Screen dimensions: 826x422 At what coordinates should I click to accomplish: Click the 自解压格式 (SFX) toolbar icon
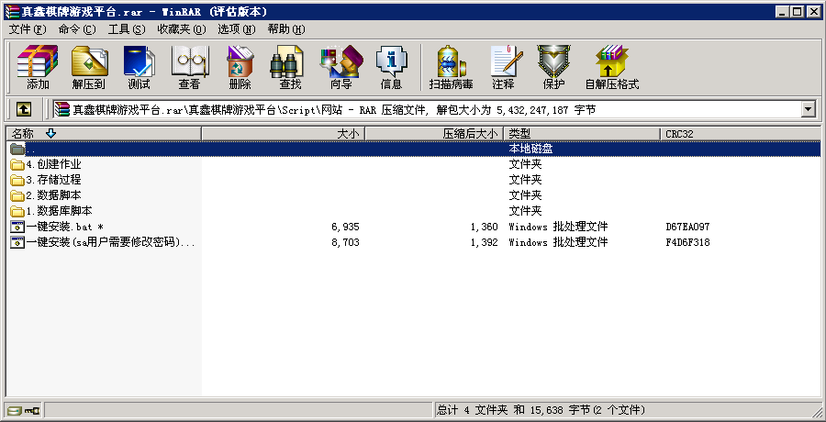[x=611, y=67]
